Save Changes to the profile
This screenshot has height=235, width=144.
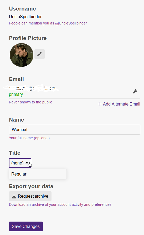click(26, 226)
